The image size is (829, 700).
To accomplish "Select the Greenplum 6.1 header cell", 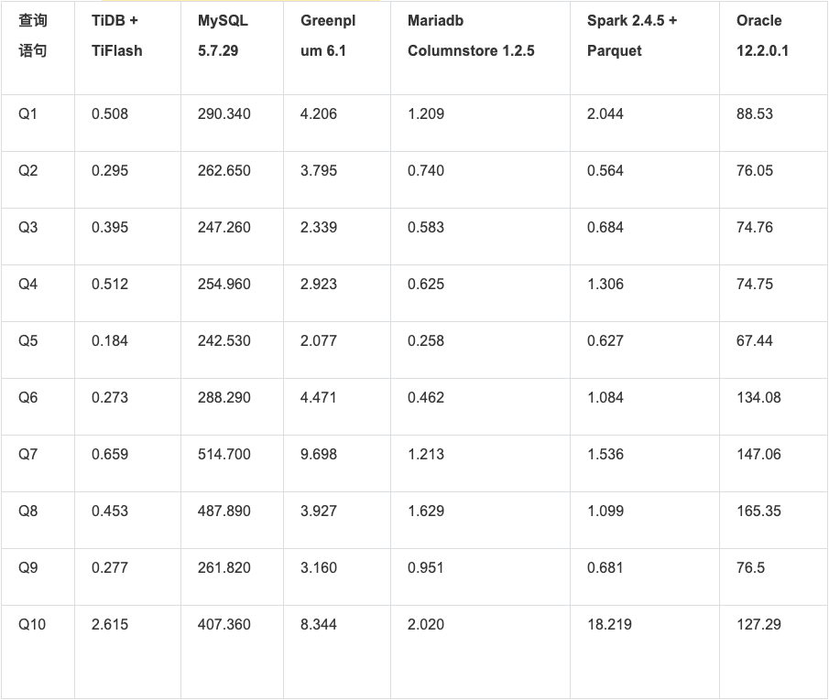I will 328,36.
